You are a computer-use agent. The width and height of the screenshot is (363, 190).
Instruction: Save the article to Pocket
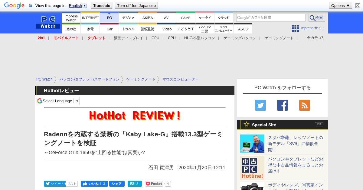(x=154, y=184)
